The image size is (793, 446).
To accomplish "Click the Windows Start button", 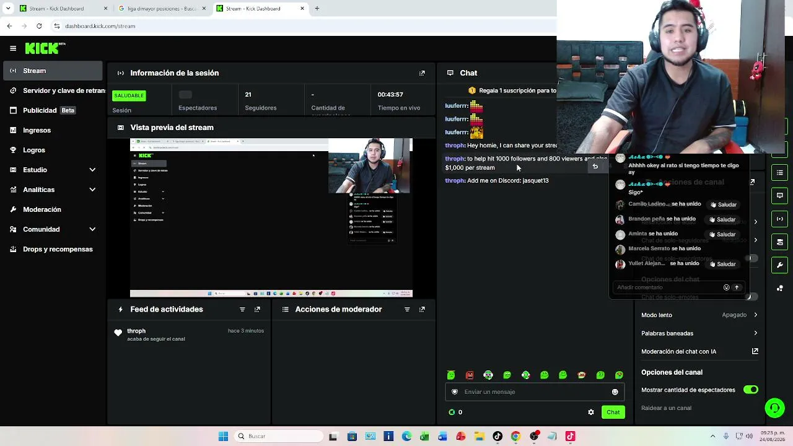I will coord(223,436).
